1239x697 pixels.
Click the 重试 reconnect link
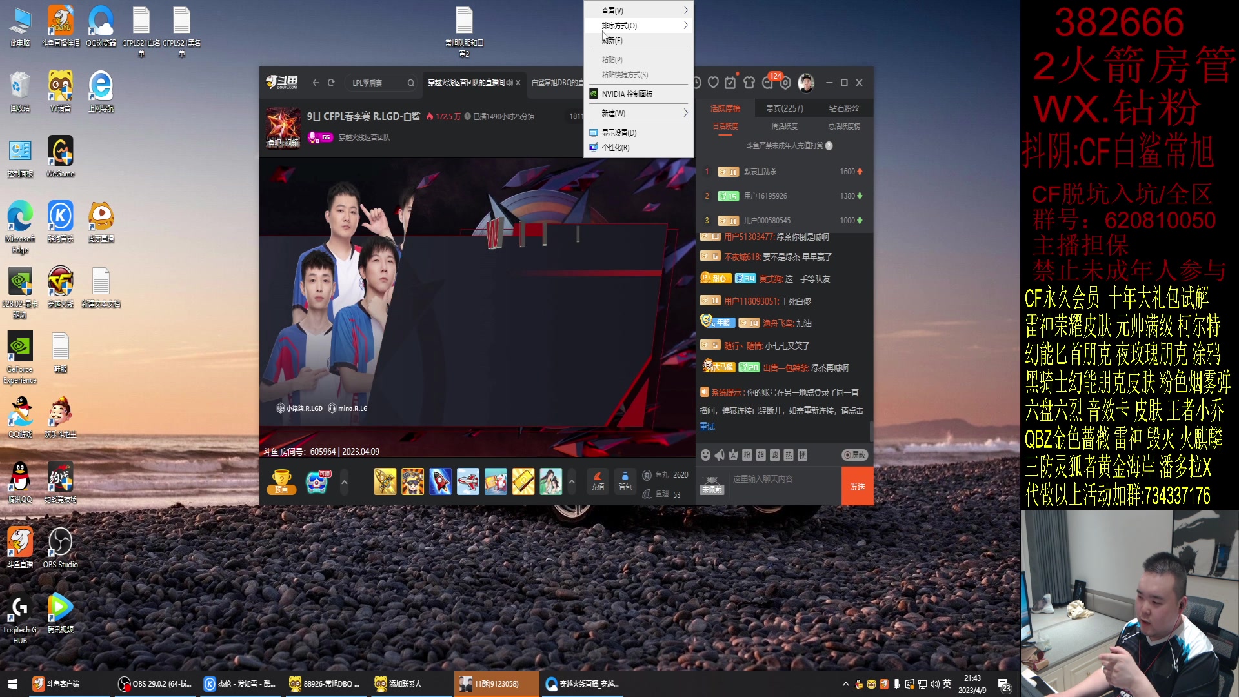pos(707,427)
